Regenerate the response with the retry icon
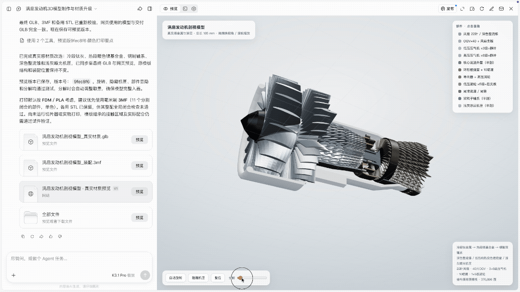 (32, 236)
